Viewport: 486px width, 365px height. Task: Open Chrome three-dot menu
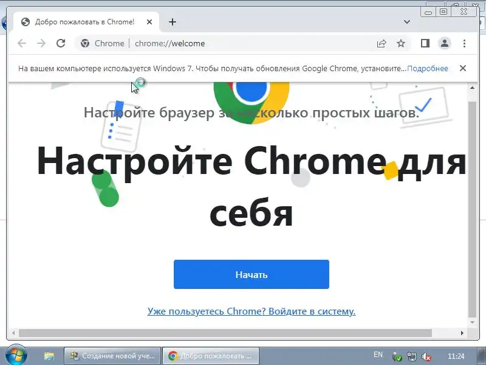(464, 43)
